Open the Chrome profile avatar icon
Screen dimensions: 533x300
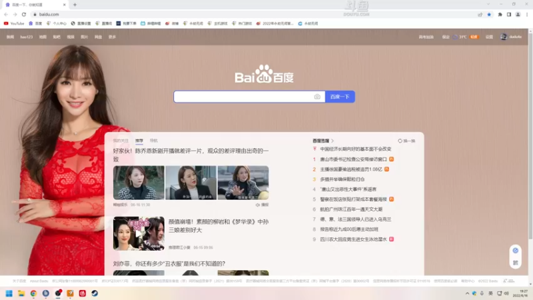(x=518, y=14)
